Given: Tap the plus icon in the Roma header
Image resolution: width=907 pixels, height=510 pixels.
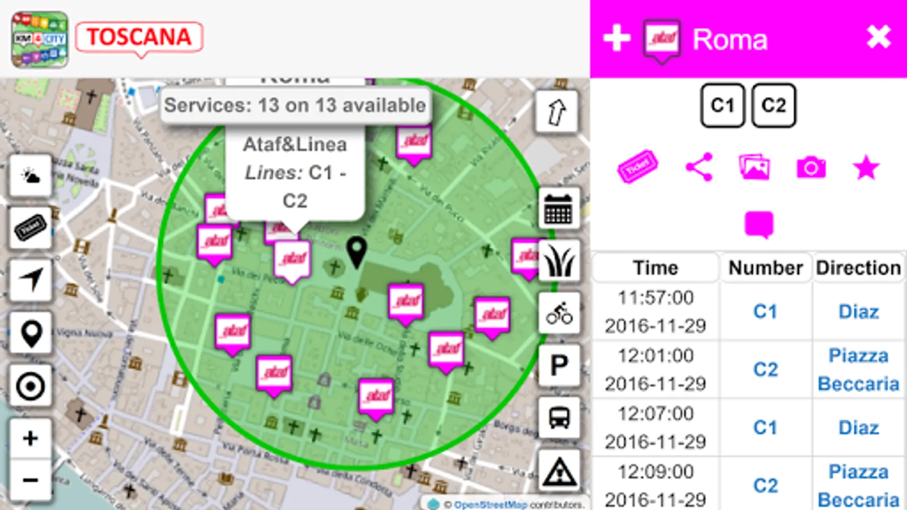Looking at the screenshot, I should click(617, 39).
